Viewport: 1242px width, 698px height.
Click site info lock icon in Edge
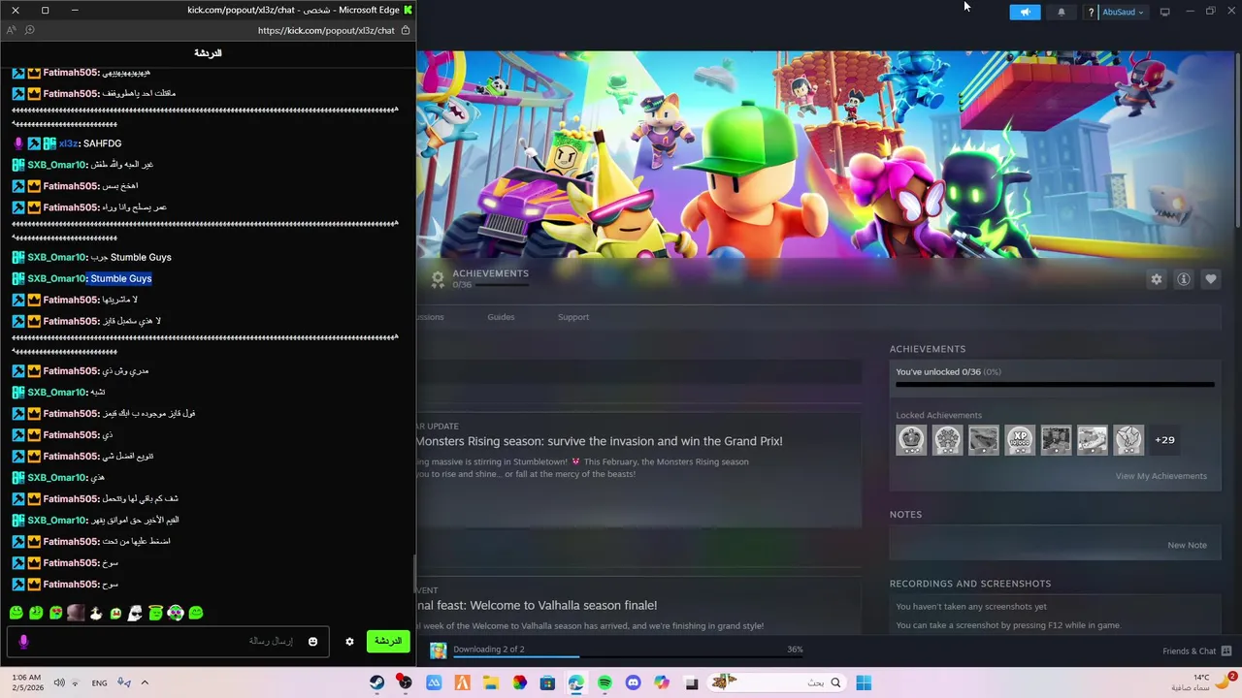point(406,30)
